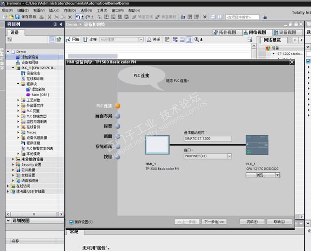Click the 报警 wizard step bullet
The image size is (311, 251).
click(x=118, y=126)
